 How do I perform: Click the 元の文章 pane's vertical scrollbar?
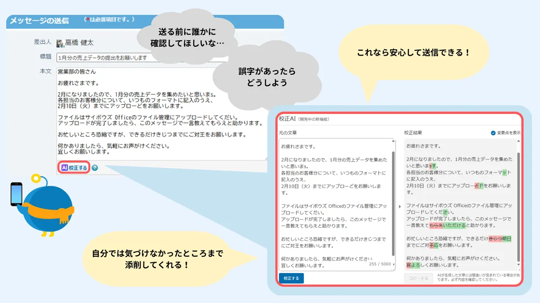[x=394, y=202]
